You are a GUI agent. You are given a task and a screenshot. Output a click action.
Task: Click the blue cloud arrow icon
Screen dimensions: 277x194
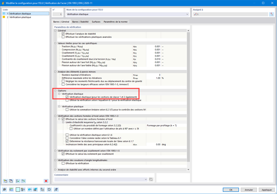point(30,190)
